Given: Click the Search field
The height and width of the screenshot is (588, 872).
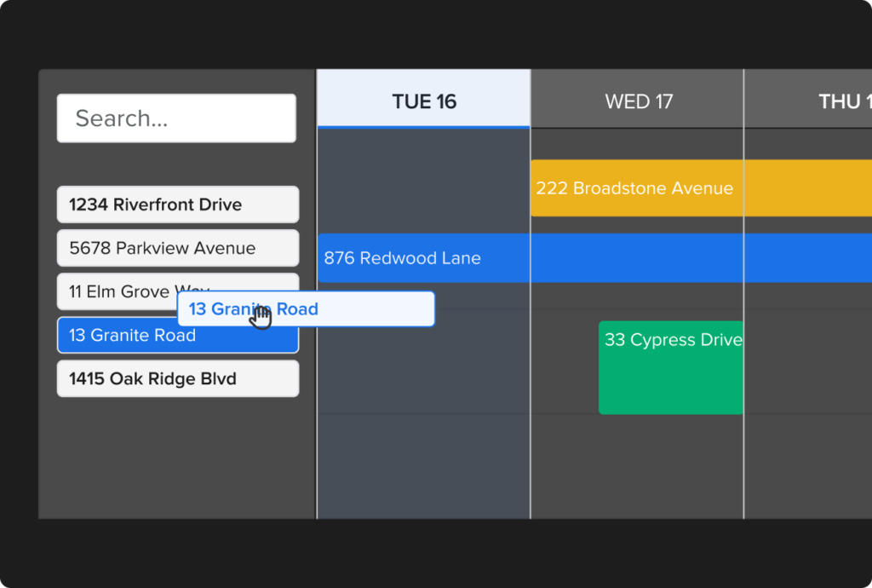Looking at the screenshot, I should click(175, 118).
